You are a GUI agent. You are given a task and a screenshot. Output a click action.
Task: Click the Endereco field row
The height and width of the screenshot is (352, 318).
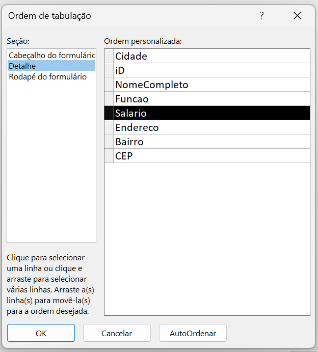137,127
